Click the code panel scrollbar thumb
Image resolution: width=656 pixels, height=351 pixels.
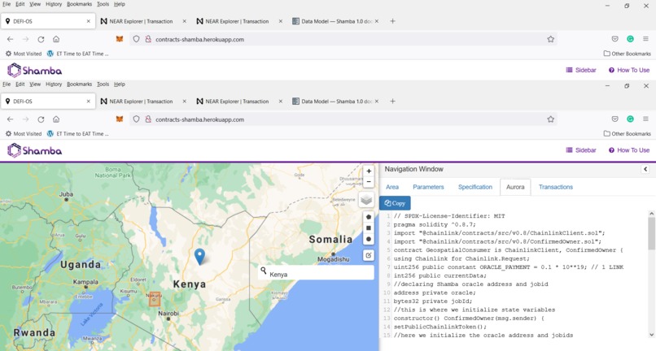(651, 233)
